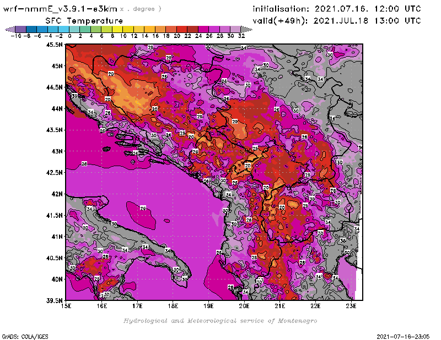Click the legend swatch between -10 and -8
This screenshot has width=441, height=340.
[x=21, y=29]
